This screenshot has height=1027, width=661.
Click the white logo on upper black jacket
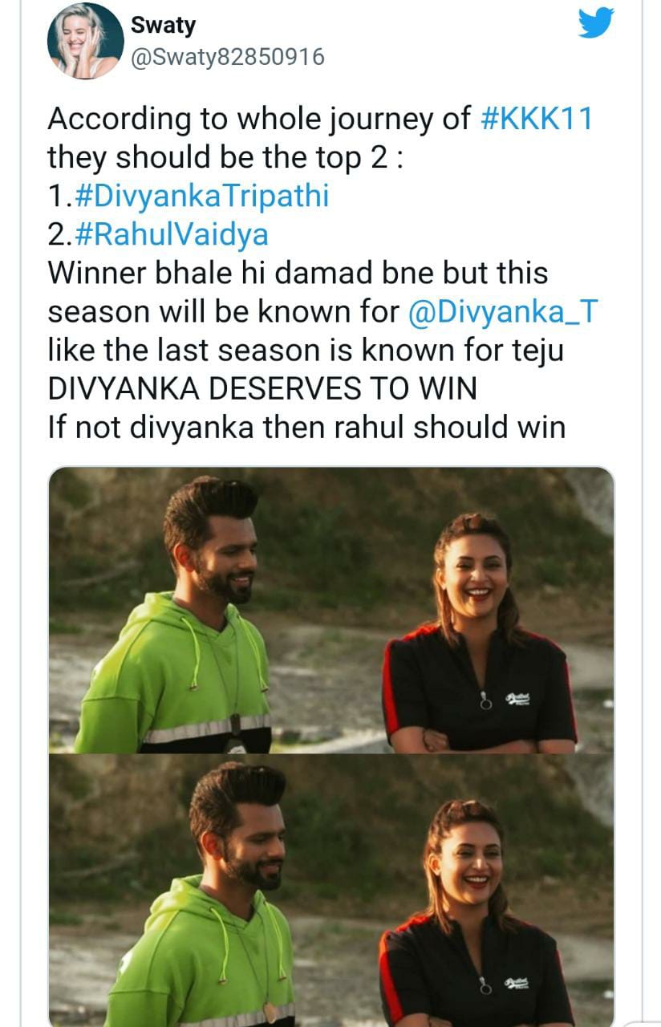point(517,700)
